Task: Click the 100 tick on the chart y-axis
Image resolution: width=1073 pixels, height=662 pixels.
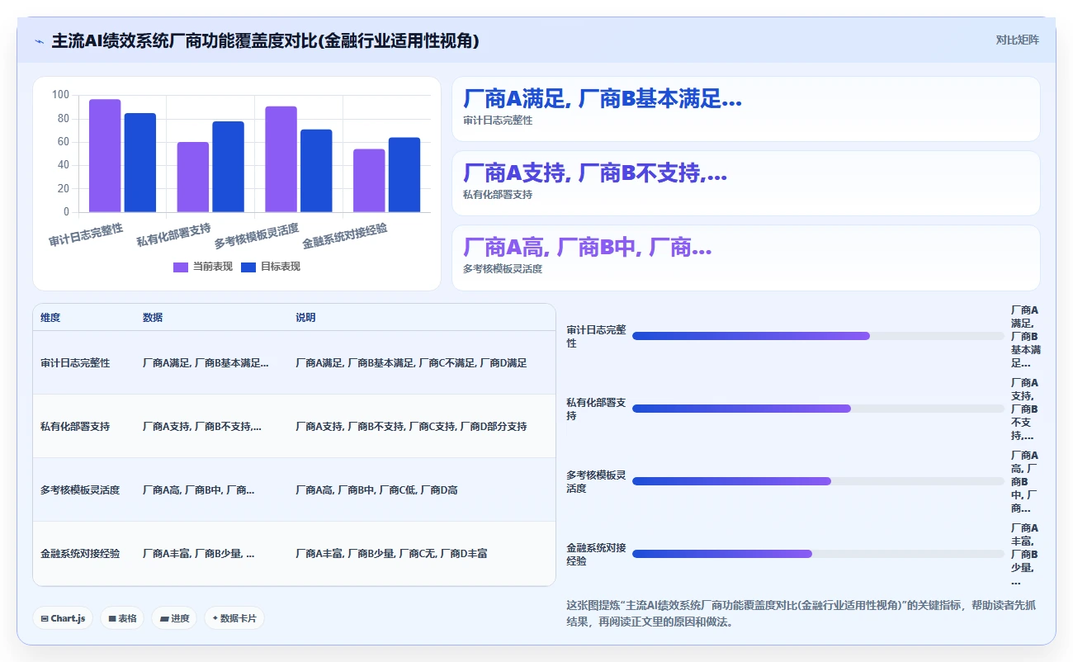Action: 60,95
